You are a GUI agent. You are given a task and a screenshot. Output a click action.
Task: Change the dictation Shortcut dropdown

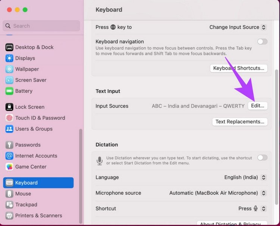[252, 209]
